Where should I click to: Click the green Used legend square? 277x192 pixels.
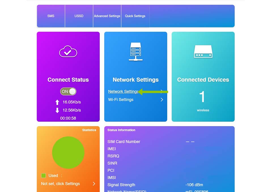click(44, 176)
